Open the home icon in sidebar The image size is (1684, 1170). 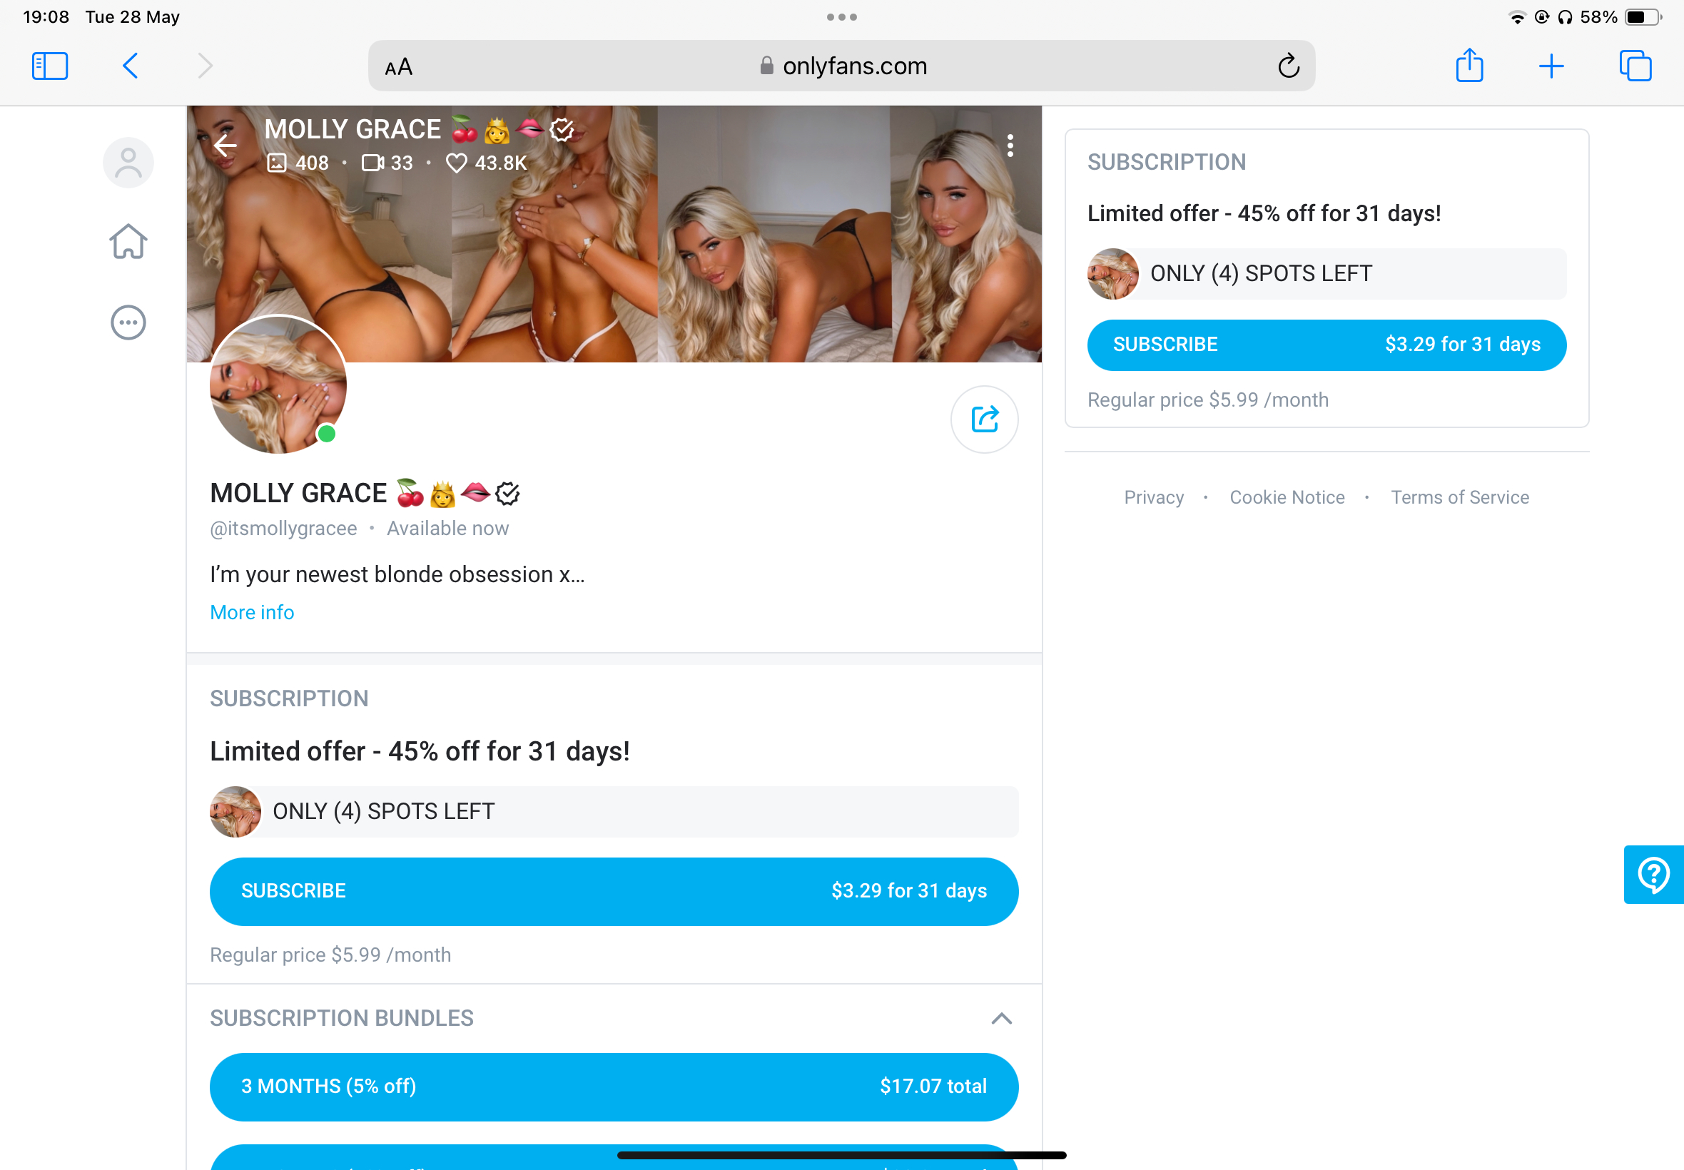tap(128, 241)
